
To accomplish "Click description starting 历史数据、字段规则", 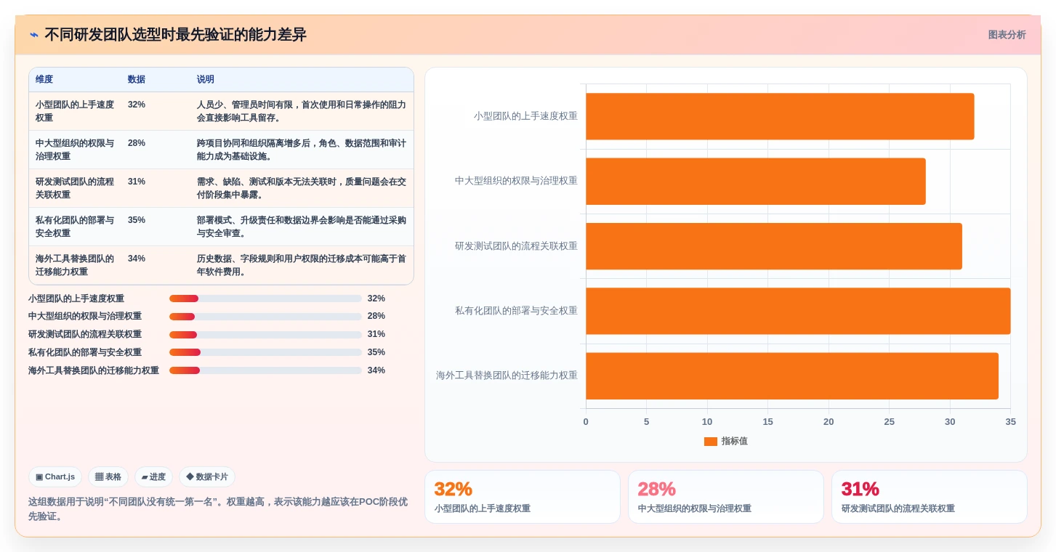I will 302,265.
